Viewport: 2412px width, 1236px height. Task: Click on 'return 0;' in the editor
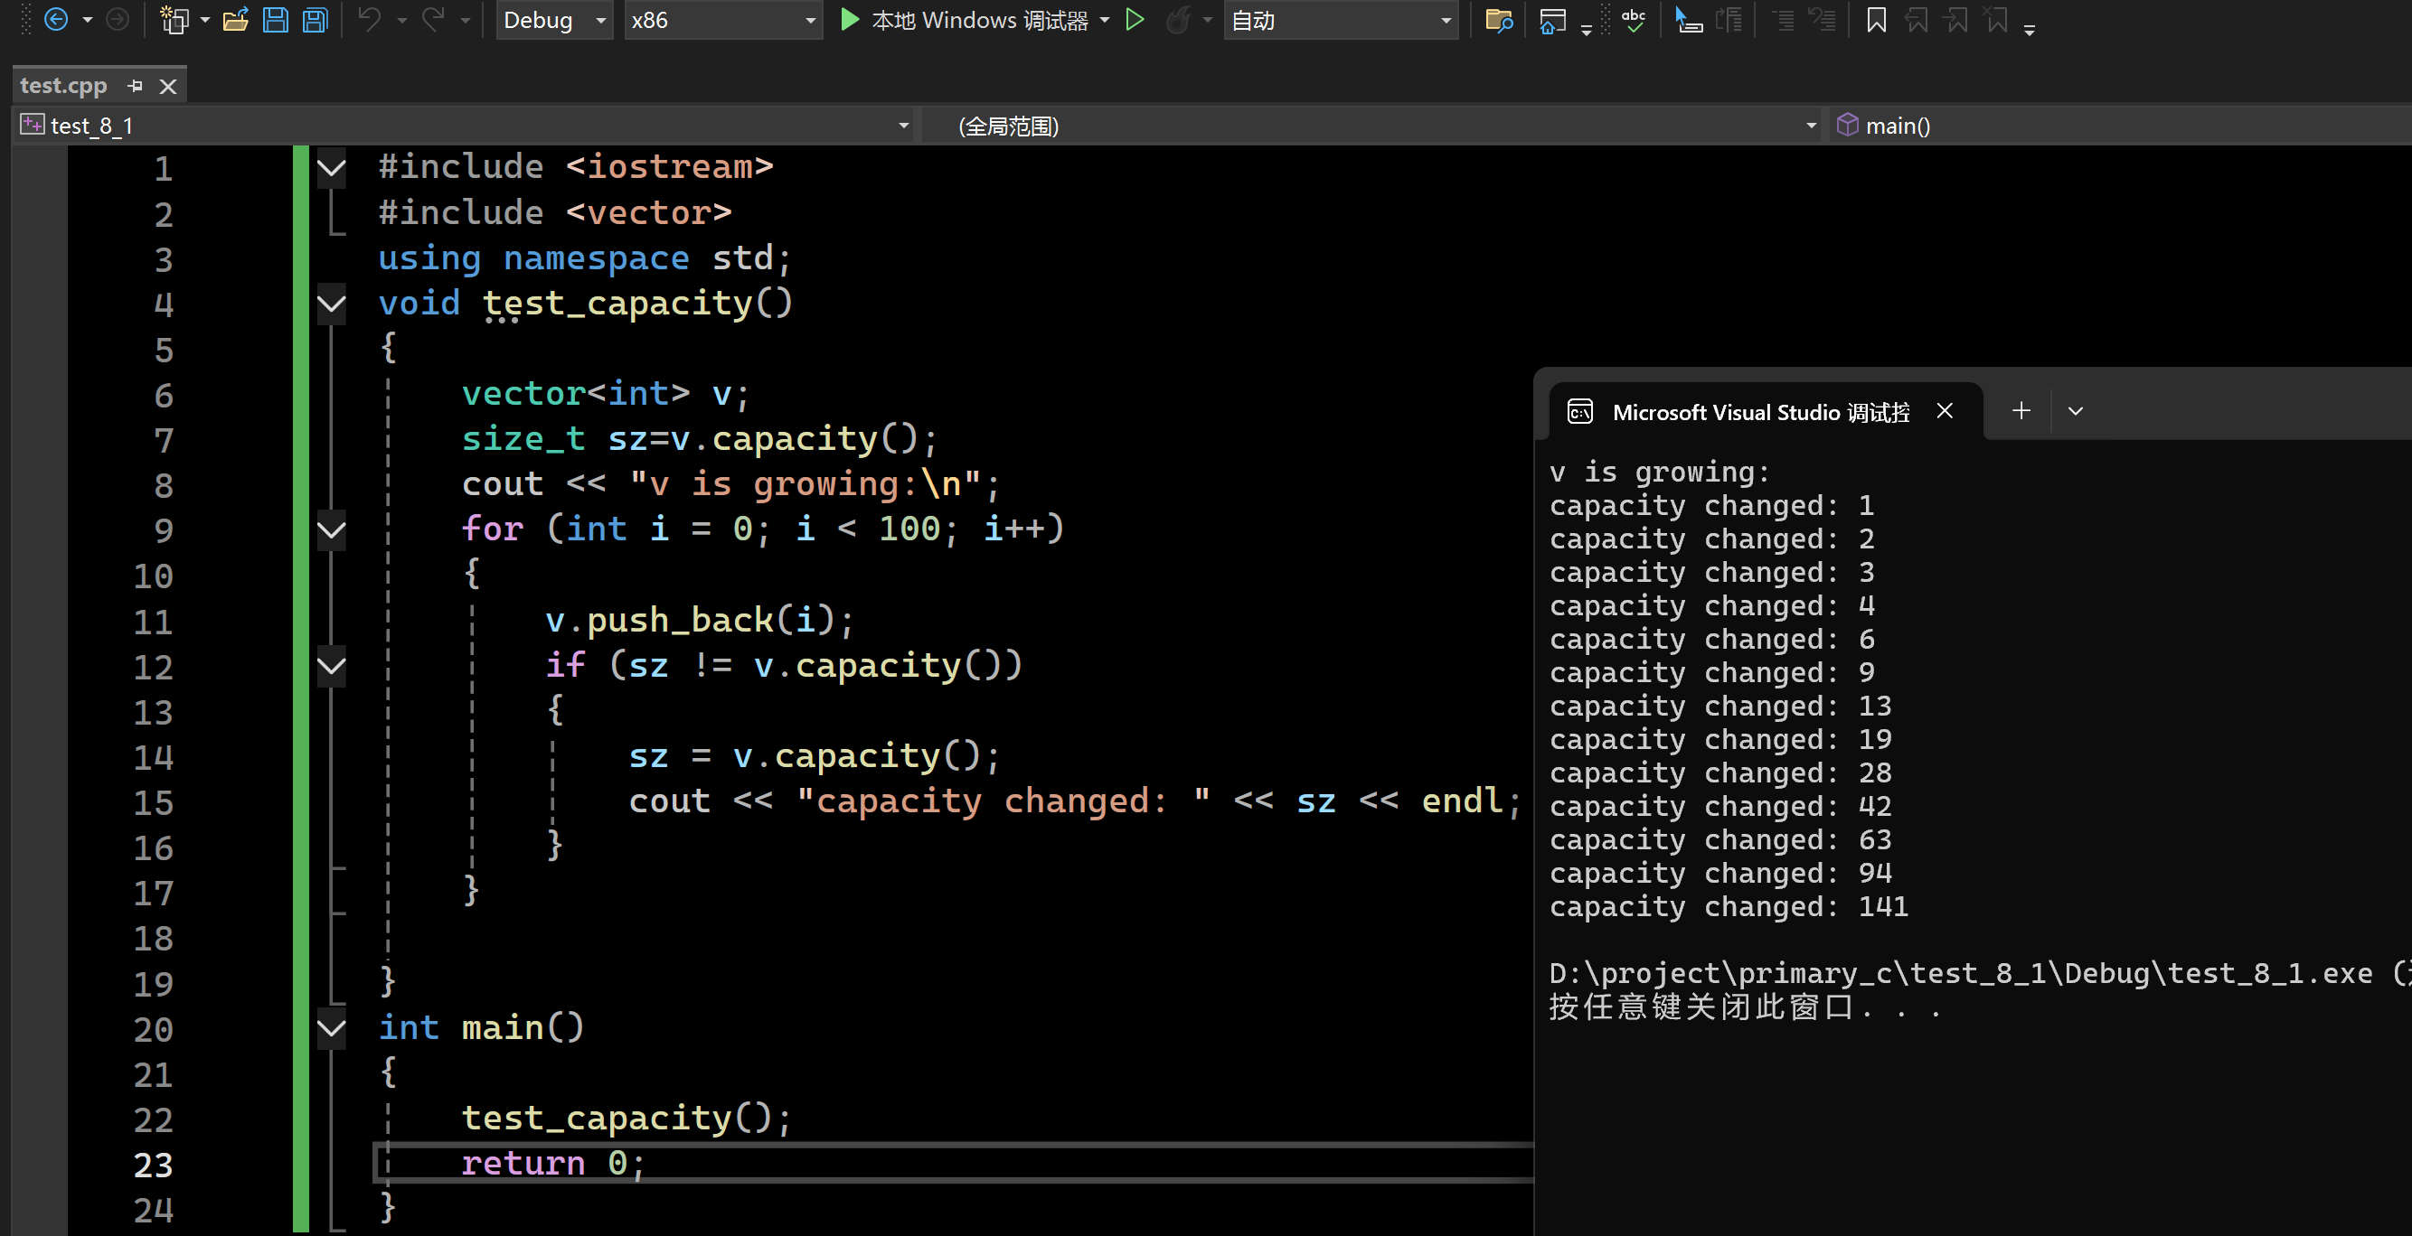click(x=553, y=1164)
